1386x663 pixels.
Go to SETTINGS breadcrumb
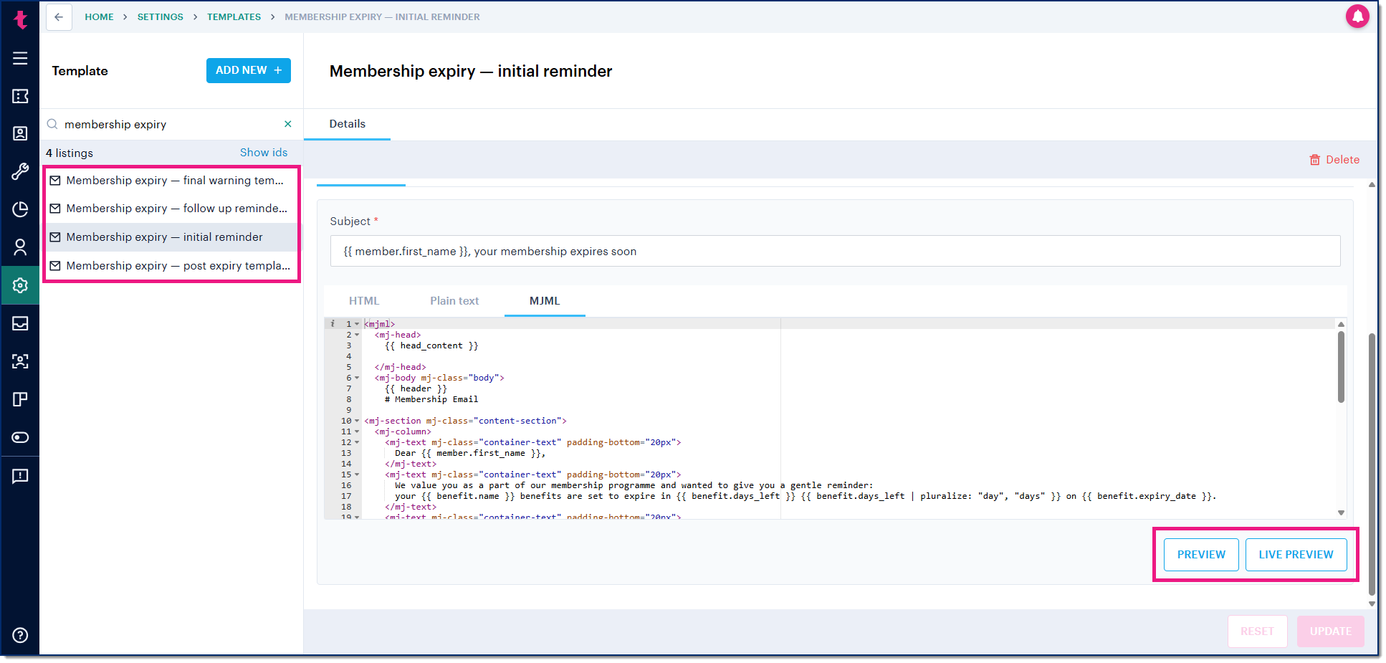coord(161,17)
